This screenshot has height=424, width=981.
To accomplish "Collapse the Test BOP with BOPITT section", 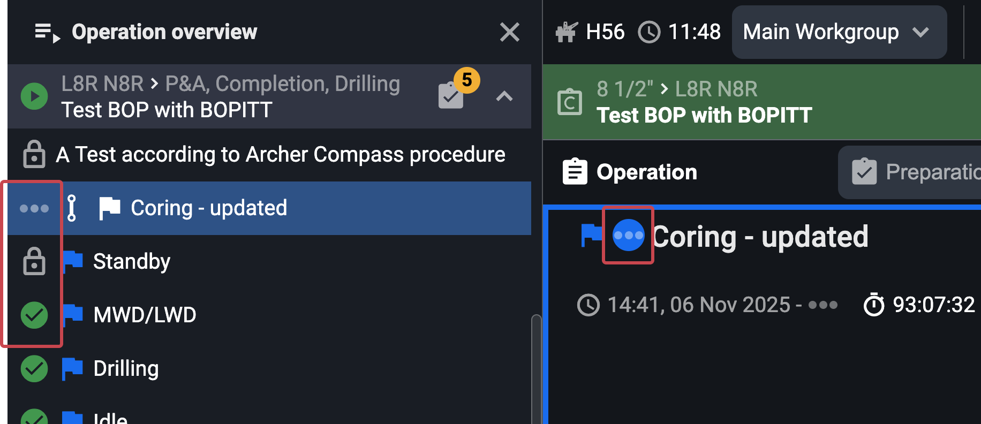I will (504, 96).
